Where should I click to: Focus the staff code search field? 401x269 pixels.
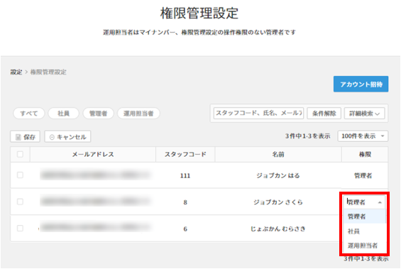tap(258, 113)
